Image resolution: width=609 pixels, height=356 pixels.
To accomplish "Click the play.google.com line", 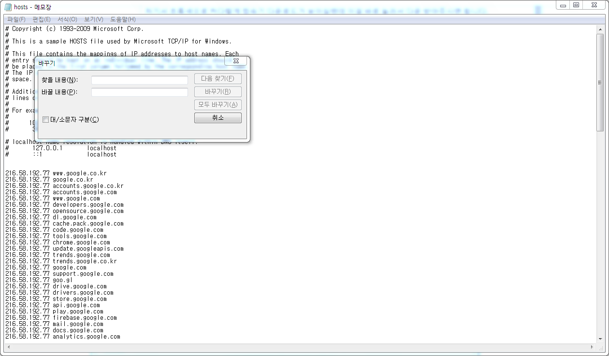I will [x=54, y=311].
